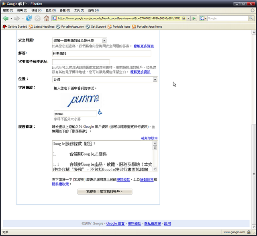Open the Forward history dropdown arrow
Screen dimensions: 257x236
23,18
